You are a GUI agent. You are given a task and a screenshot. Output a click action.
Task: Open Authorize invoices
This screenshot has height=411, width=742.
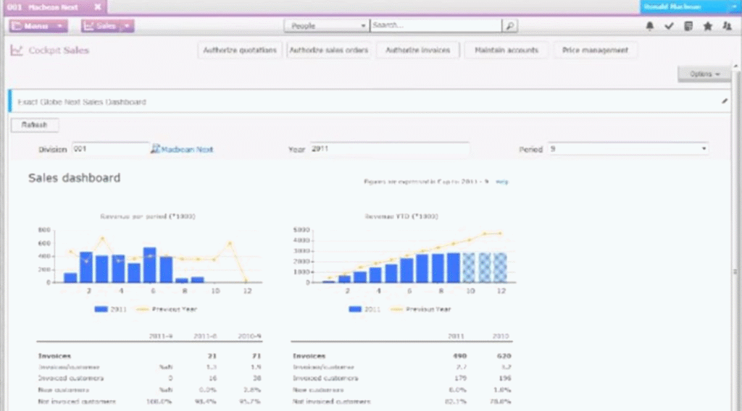tap(417, 50)
